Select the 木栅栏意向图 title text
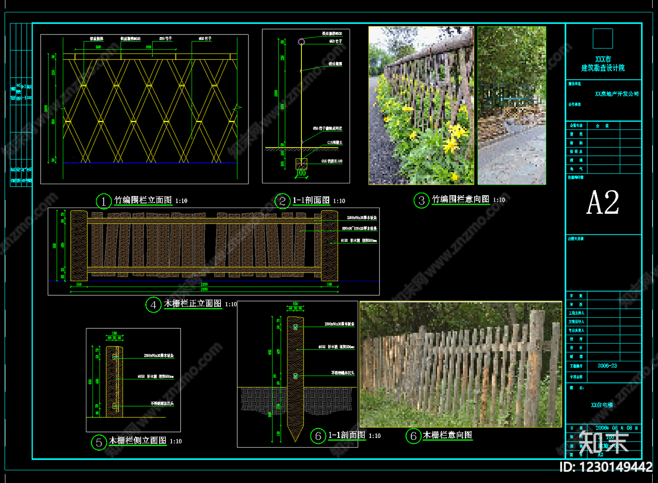This screenshot has height=483, width=658. point(447,435)
